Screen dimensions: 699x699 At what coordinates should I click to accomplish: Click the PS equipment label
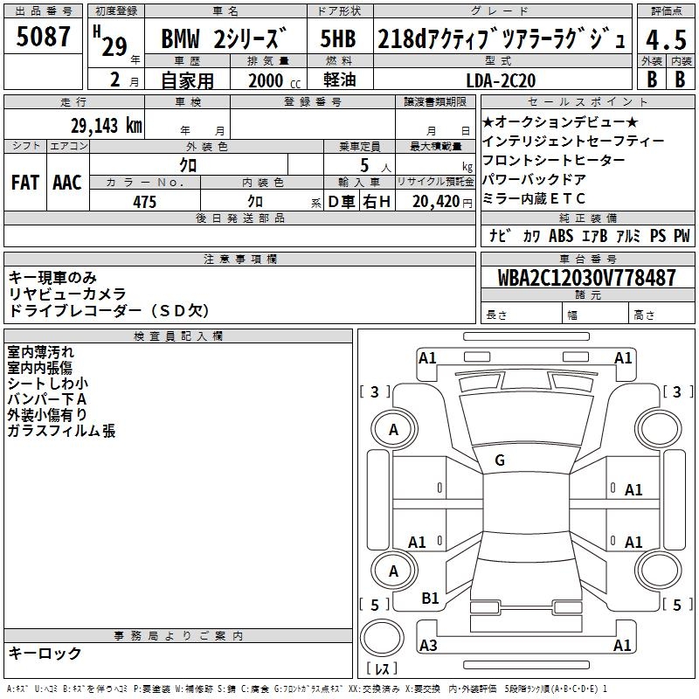[x=658, y=236]
